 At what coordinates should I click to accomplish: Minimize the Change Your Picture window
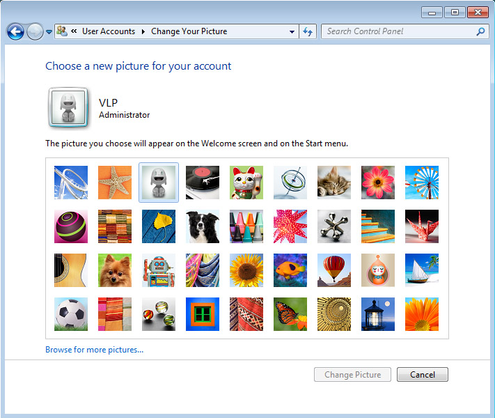click(x=432, y=13)
